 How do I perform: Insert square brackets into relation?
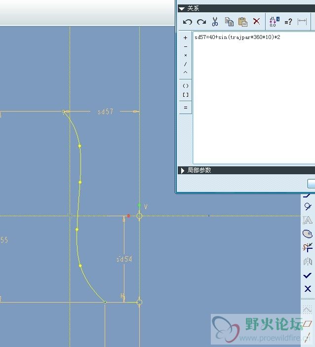[x=186, y=95]
